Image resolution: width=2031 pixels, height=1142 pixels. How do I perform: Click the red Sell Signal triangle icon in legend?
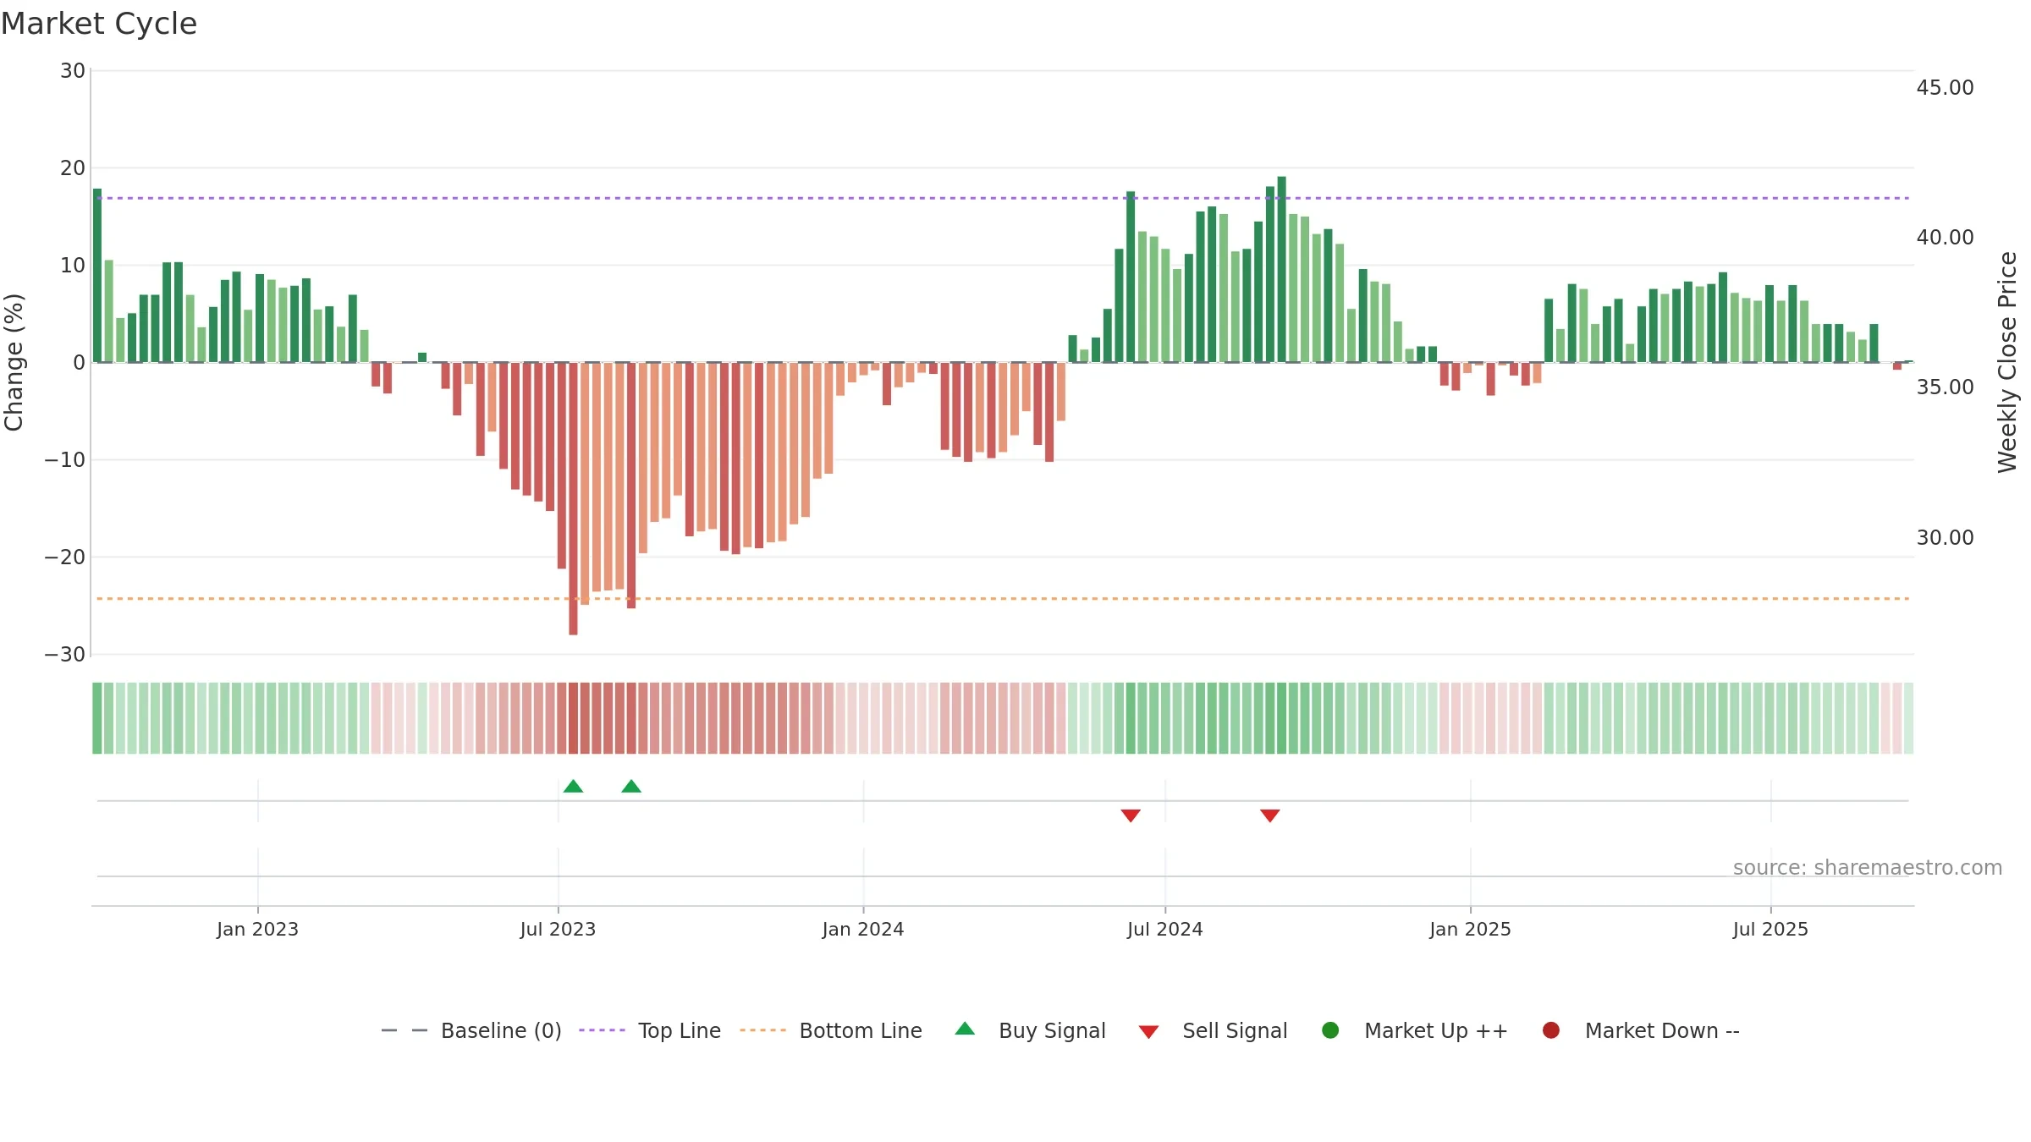1148,1032
